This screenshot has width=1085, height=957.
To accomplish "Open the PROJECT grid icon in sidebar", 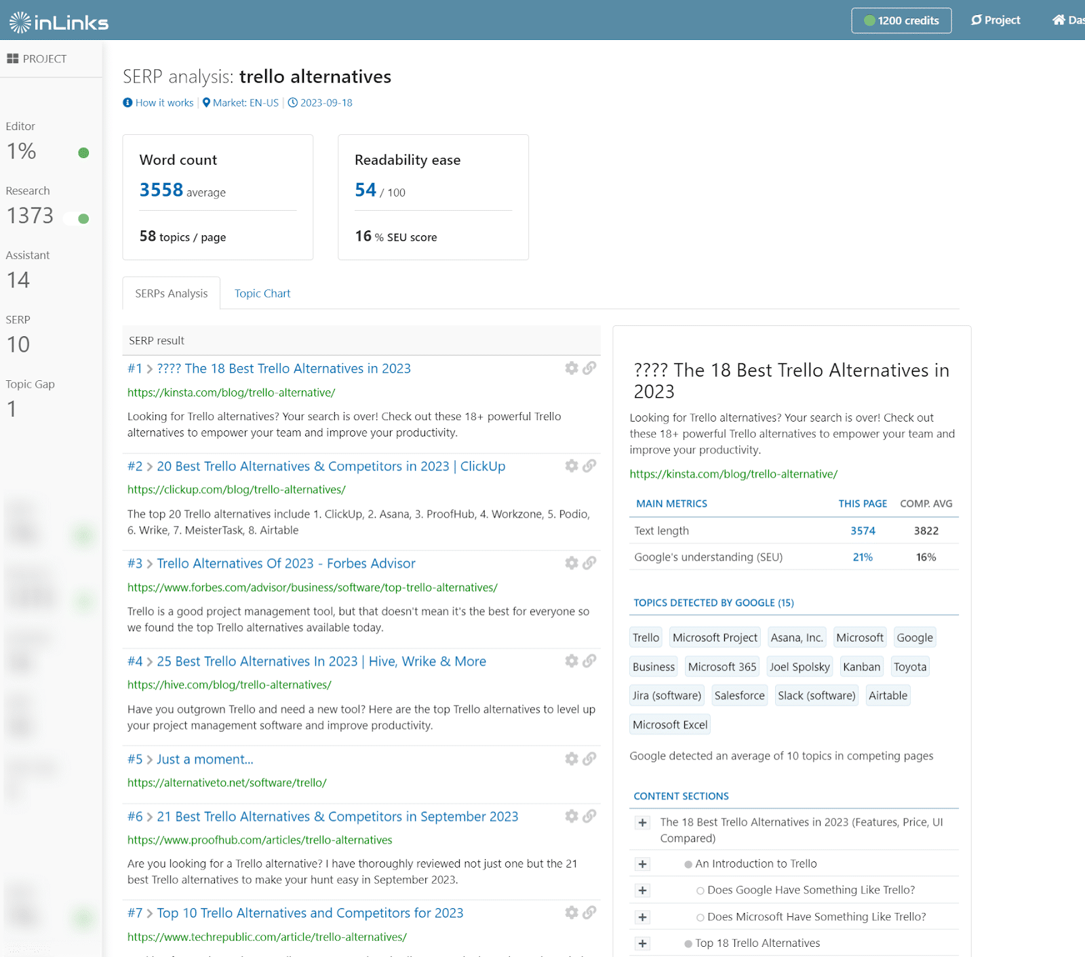I will (12, 59).
